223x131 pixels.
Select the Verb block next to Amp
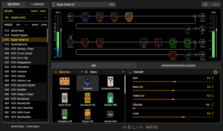point(100,42)
